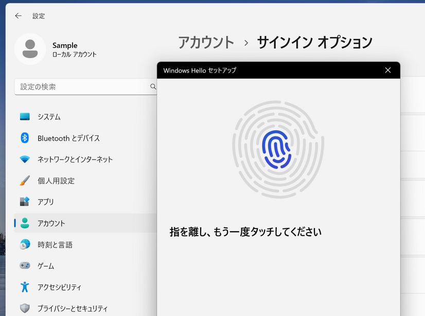Click the paintbrush personalization icon

click(25, 181)
